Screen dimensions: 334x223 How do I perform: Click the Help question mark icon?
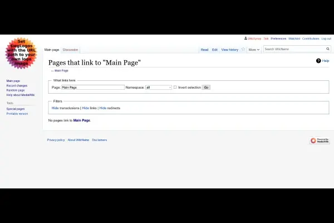(318, 61)
